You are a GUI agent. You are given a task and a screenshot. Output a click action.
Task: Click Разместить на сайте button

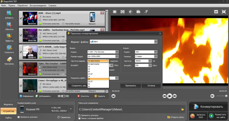pyautogui.click(x=218, y=116)
